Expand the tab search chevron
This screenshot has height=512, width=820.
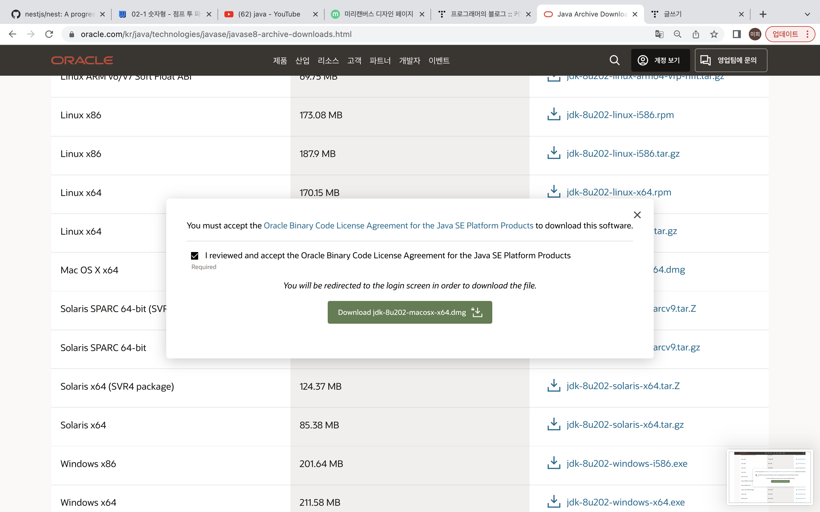point(807,14)
